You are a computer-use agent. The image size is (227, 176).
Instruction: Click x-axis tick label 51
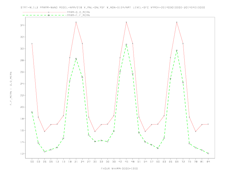click(139, 162)
